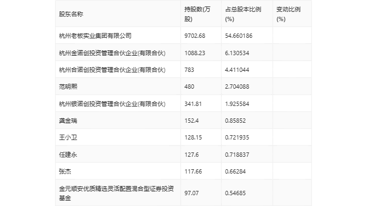Click the 127.6 shares value
Screen dimensions: 367x206
point(192,155)
